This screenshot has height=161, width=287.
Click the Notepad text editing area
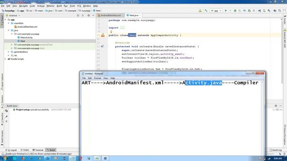point(171,119)
